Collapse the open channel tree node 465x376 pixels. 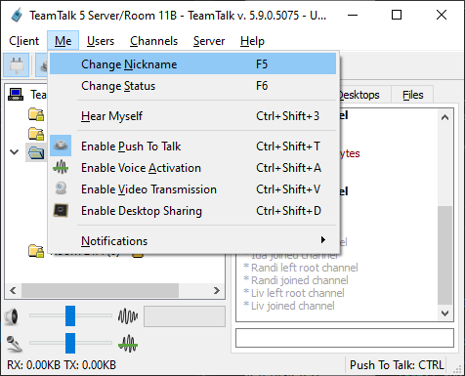click(x=14, y=151)
